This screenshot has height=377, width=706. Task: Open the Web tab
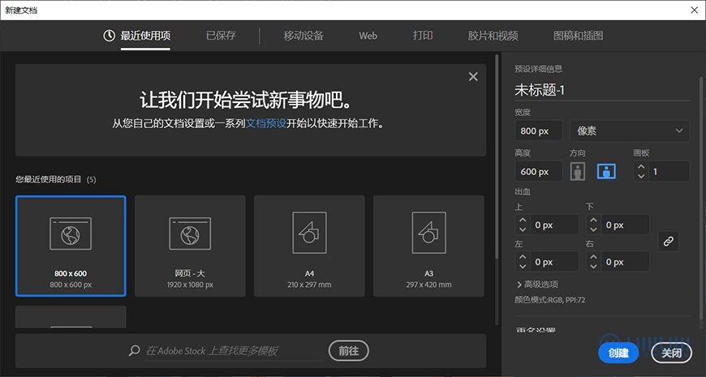click(368, 36)
